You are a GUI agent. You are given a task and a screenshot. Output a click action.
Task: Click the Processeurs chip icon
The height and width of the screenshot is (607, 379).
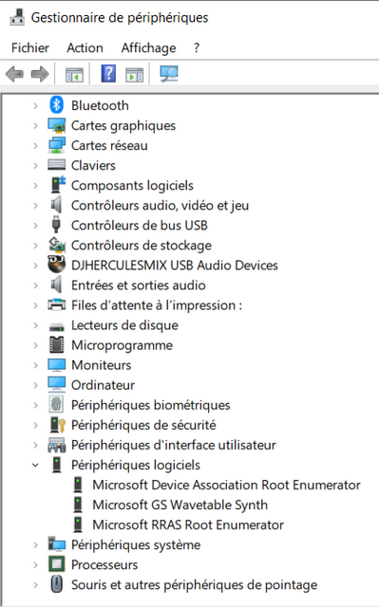point(57,564)
